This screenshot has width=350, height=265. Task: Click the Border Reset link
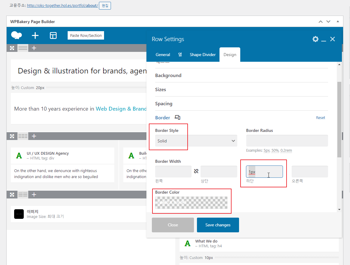pyautogui.click(x=320, y=118)
